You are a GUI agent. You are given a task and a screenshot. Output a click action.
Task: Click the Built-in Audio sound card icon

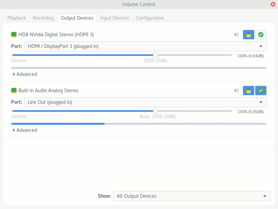(x=14, y=91)
